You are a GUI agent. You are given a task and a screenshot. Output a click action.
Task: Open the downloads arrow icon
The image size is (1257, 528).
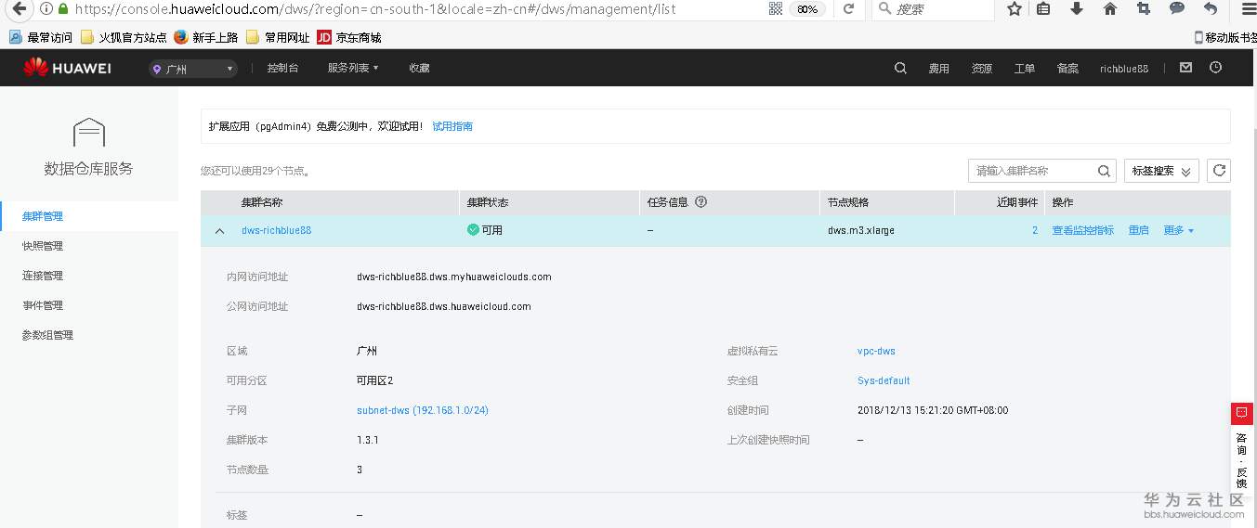point(1077,9)
